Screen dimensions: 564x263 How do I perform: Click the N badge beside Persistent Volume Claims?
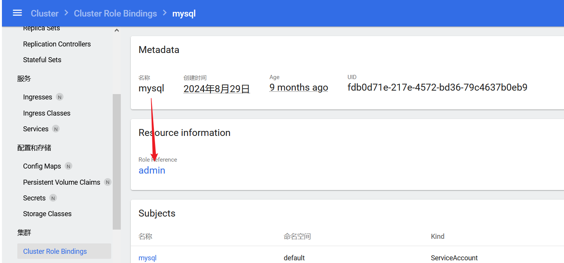tap(108, 182)
